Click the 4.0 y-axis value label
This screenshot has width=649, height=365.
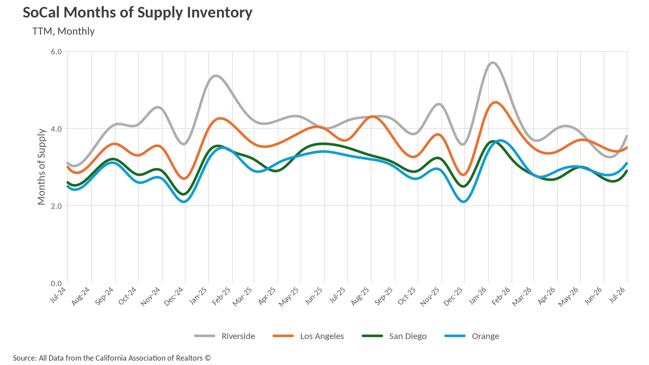(x=57, y=129)
